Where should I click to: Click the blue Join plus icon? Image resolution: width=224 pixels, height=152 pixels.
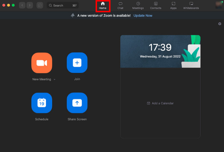tap(77, 63)
